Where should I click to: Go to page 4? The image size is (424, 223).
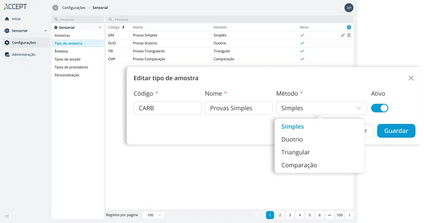coord(299,215)
